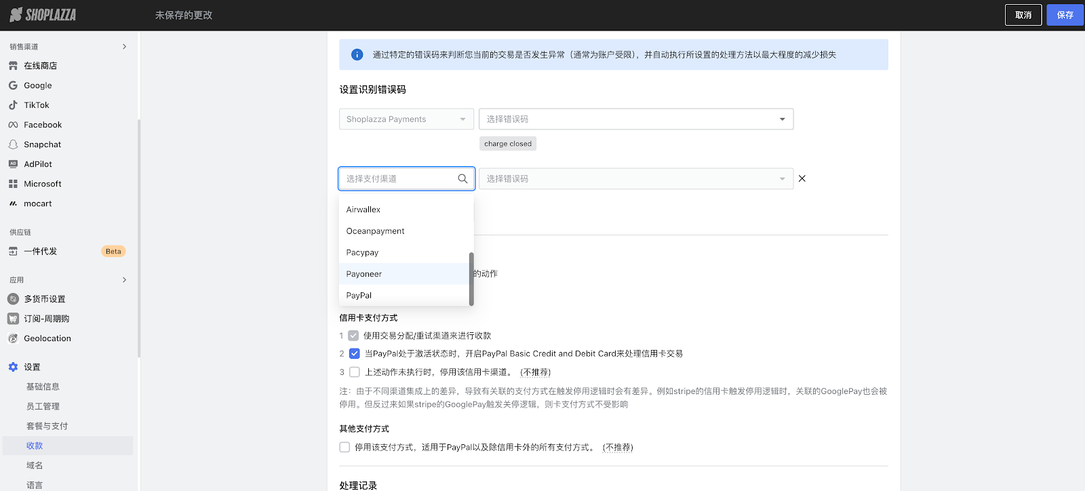
Task: Select Pacypay from the channel list
Action: point(405,252)
